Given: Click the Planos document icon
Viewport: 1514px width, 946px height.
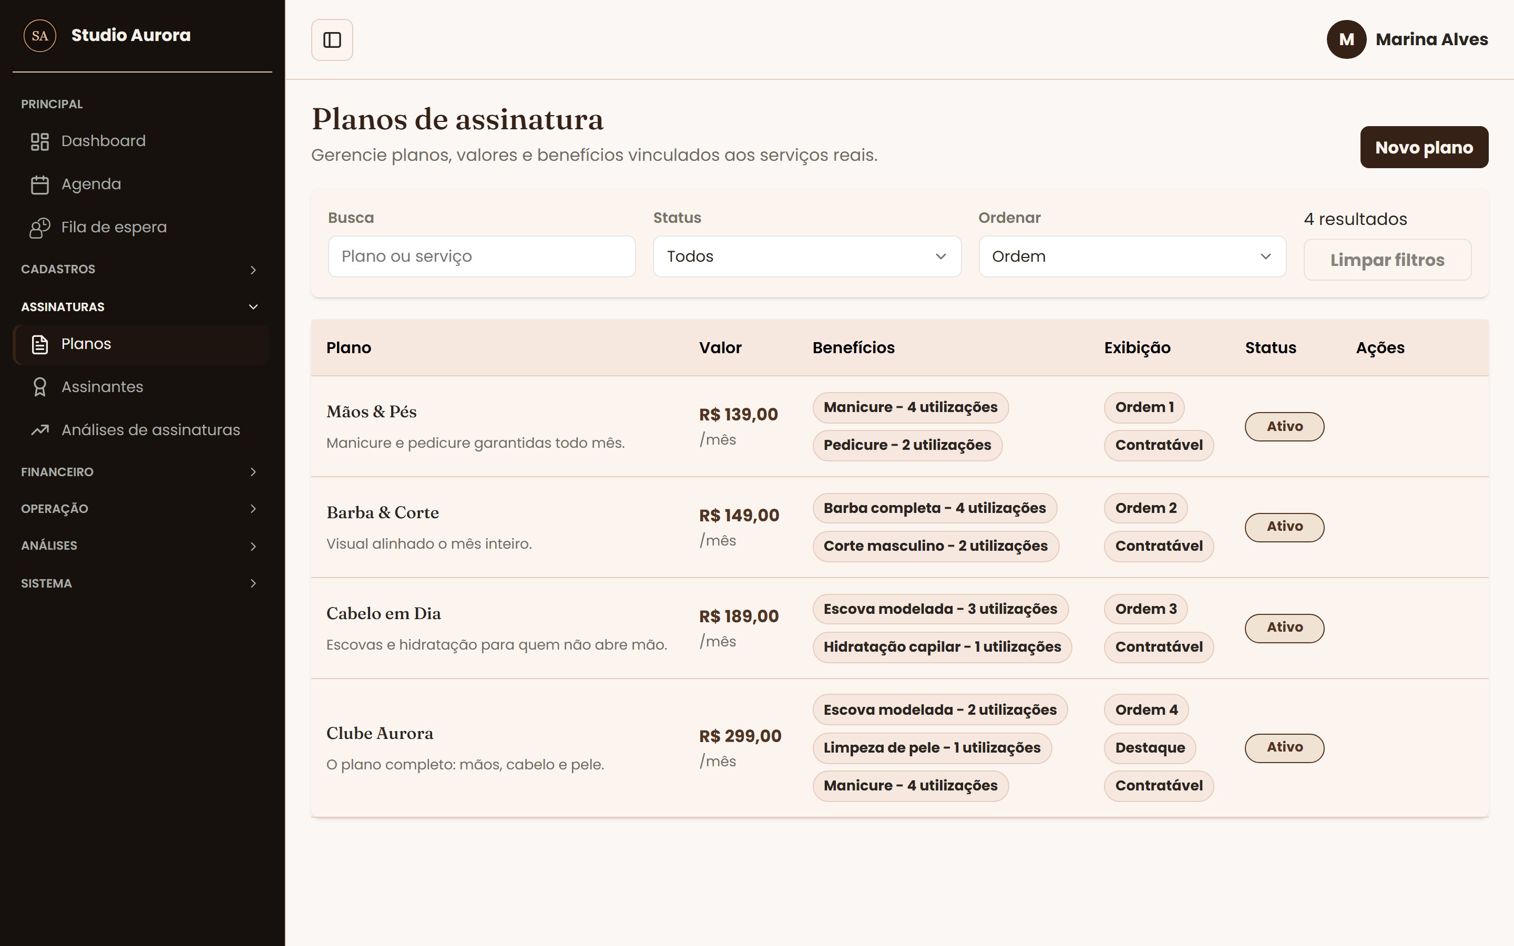Looking at the screenshot, I should [40, 344].
